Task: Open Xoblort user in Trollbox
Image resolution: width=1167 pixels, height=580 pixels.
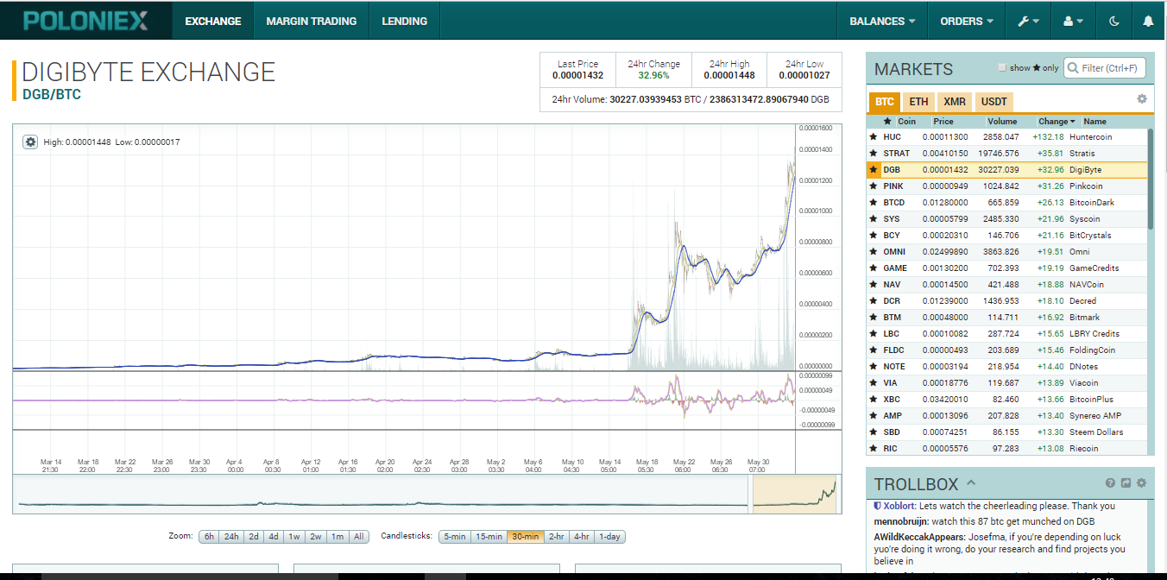Action: [x=899, y=506]
